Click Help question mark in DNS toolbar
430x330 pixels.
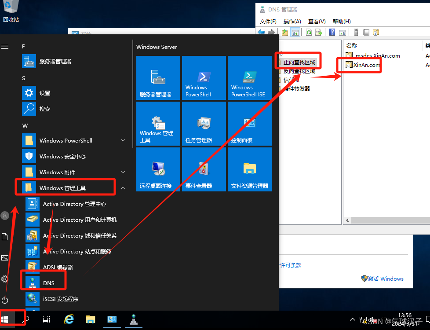click(332, 33)
